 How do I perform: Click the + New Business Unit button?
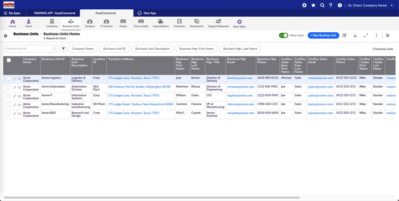click(323, 35)
